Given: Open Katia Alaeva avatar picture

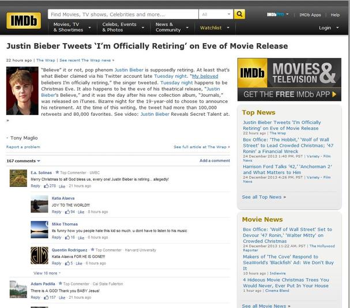Looking at the screenshot, I should click(39, 204).
